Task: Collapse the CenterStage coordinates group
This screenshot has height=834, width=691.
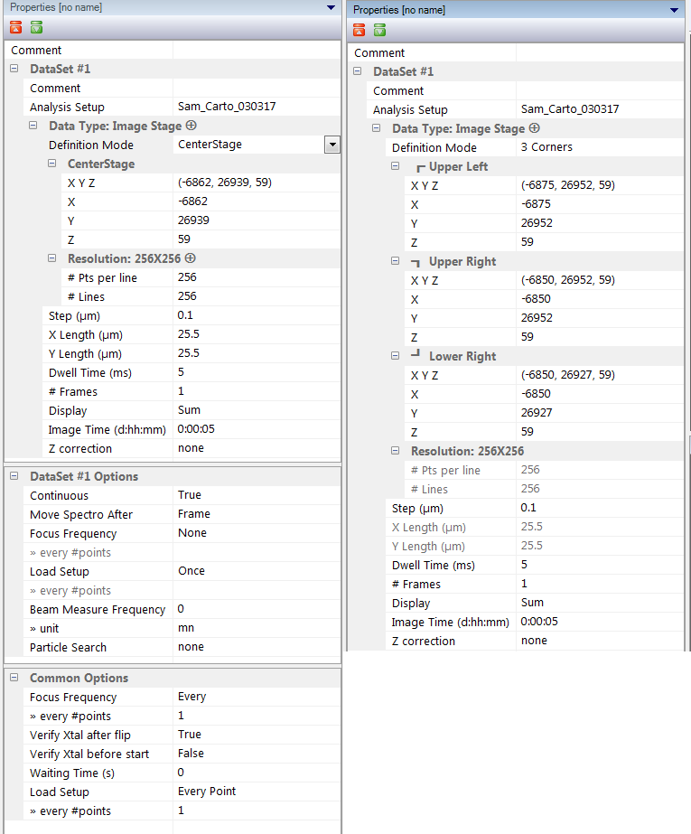Action: point(52,164)
